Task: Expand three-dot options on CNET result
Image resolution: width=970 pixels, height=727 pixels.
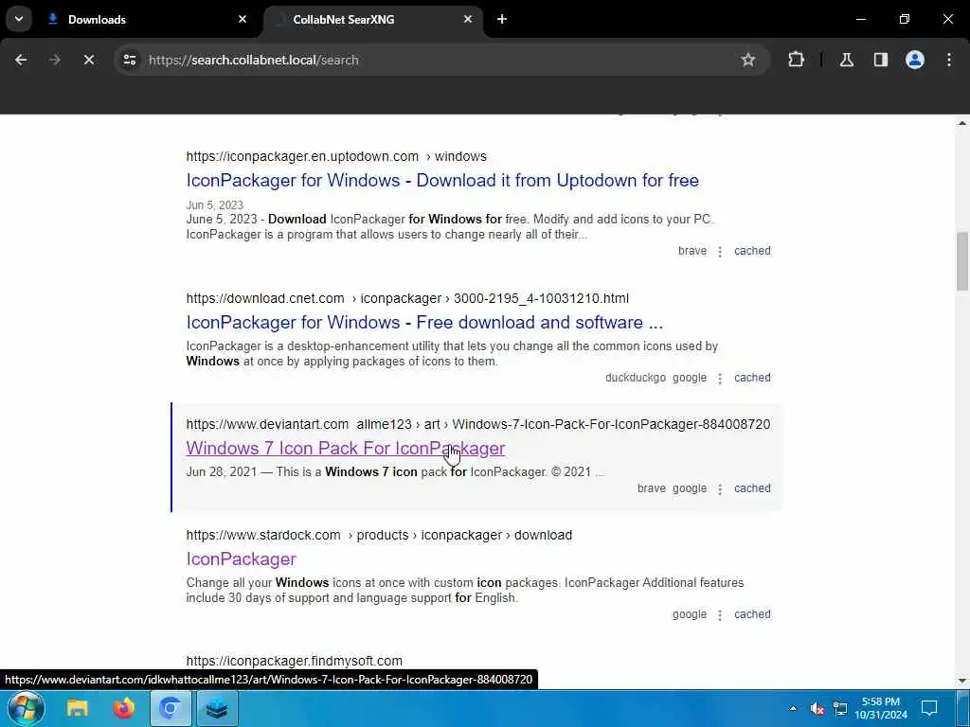Action: [x=720, y=379]
